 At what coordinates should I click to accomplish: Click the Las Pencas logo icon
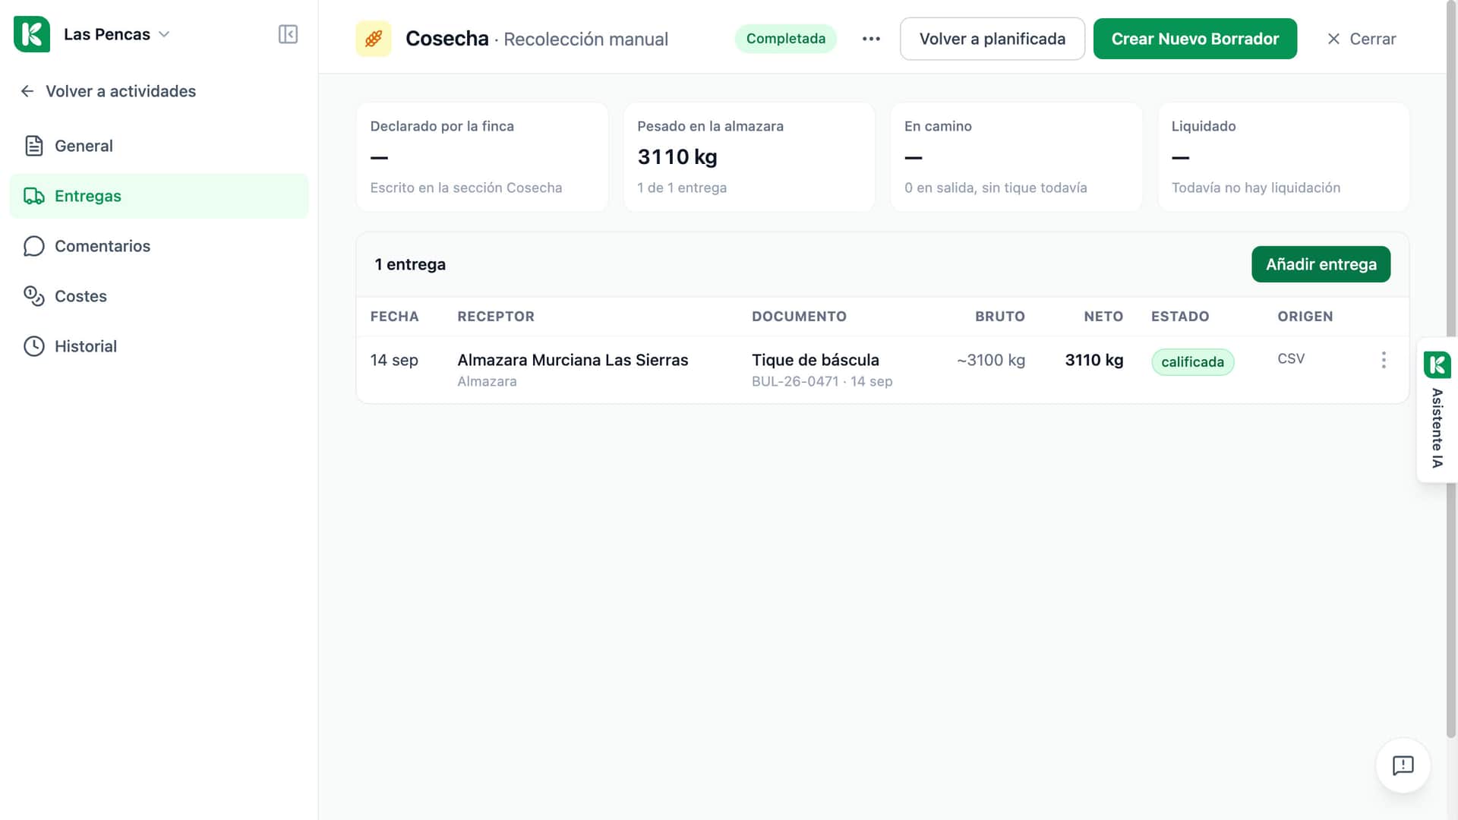click(32, 34)
